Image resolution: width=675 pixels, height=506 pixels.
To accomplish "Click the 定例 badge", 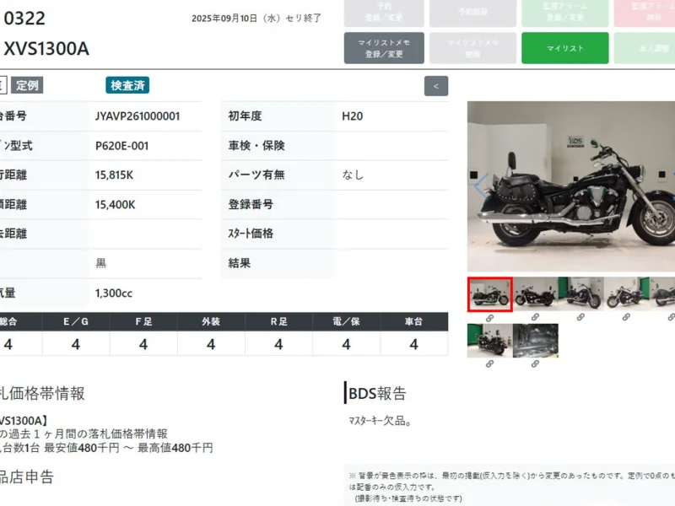I will 27,85.
